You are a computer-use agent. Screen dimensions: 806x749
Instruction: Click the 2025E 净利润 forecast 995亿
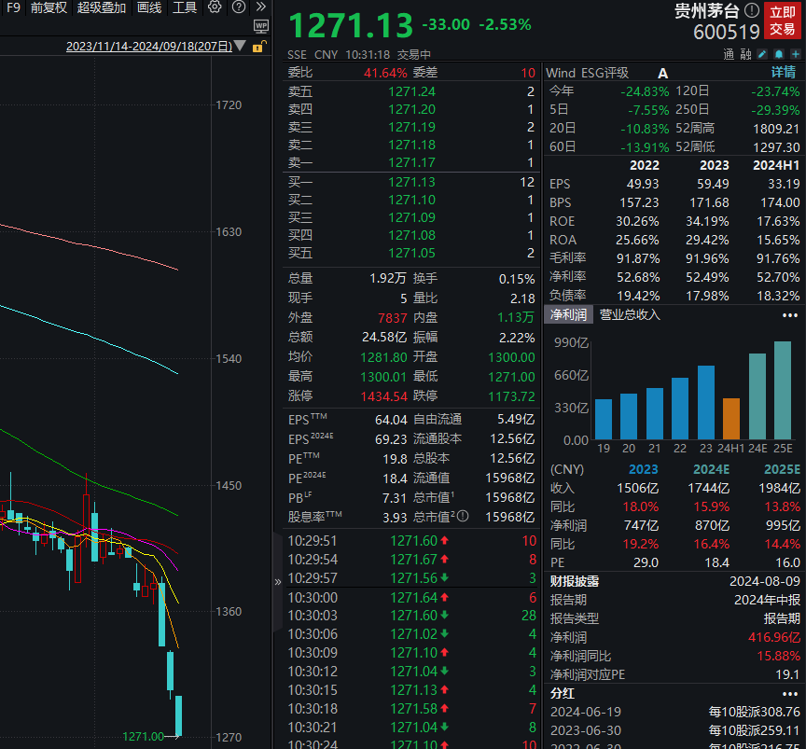pos(782,525)
